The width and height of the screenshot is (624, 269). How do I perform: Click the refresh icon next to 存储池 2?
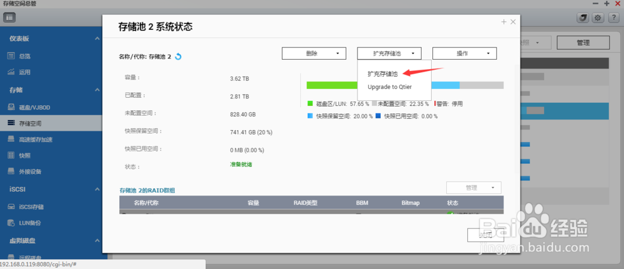[x=178, y=57]
